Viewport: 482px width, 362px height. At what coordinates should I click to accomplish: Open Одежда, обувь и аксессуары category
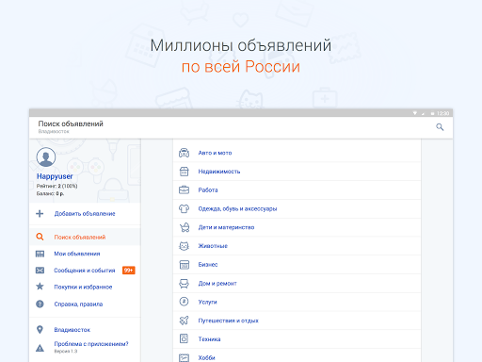click(297, 208)
